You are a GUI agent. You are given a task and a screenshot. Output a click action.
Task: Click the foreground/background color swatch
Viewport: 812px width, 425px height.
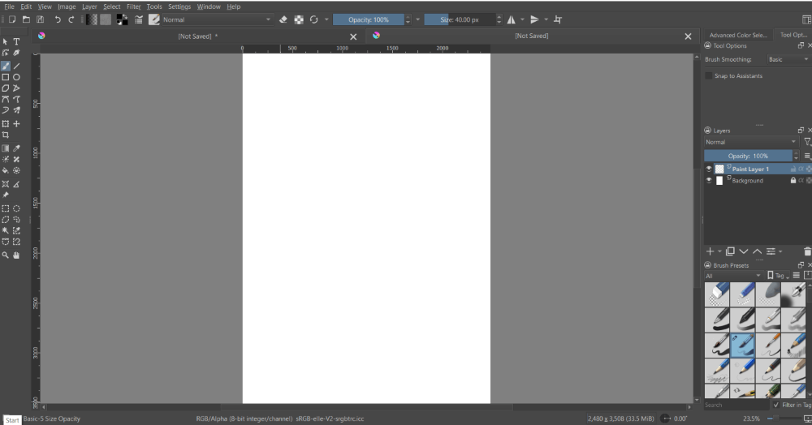pos(123,19)
